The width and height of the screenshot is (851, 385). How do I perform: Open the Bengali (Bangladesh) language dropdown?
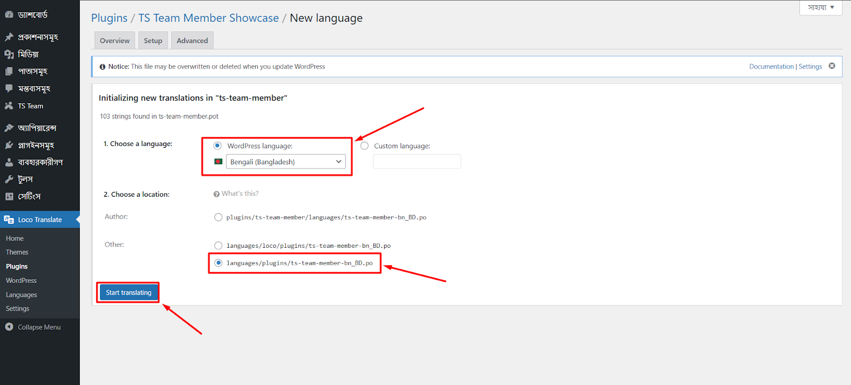click(x=286, y=162)
